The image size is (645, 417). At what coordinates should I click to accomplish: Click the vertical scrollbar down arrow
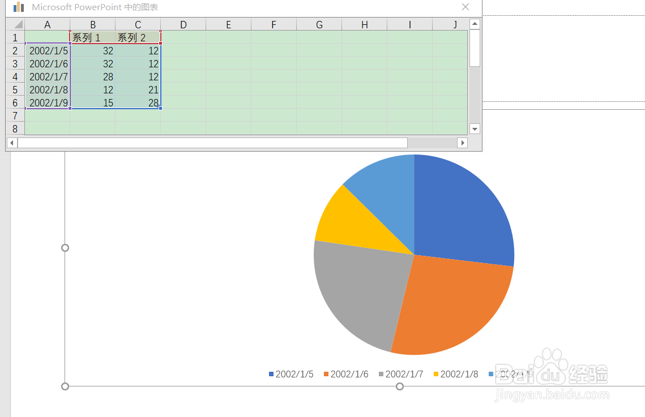click(475, 129)
